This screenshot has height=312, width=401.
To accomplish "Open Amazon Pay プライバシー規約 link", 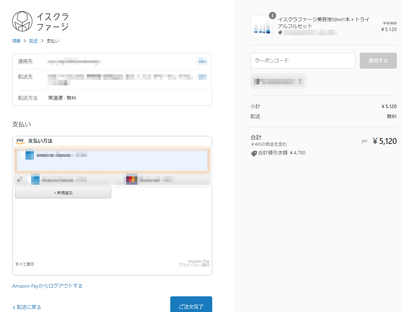I will pyautogui.click(x=194, y=263).
